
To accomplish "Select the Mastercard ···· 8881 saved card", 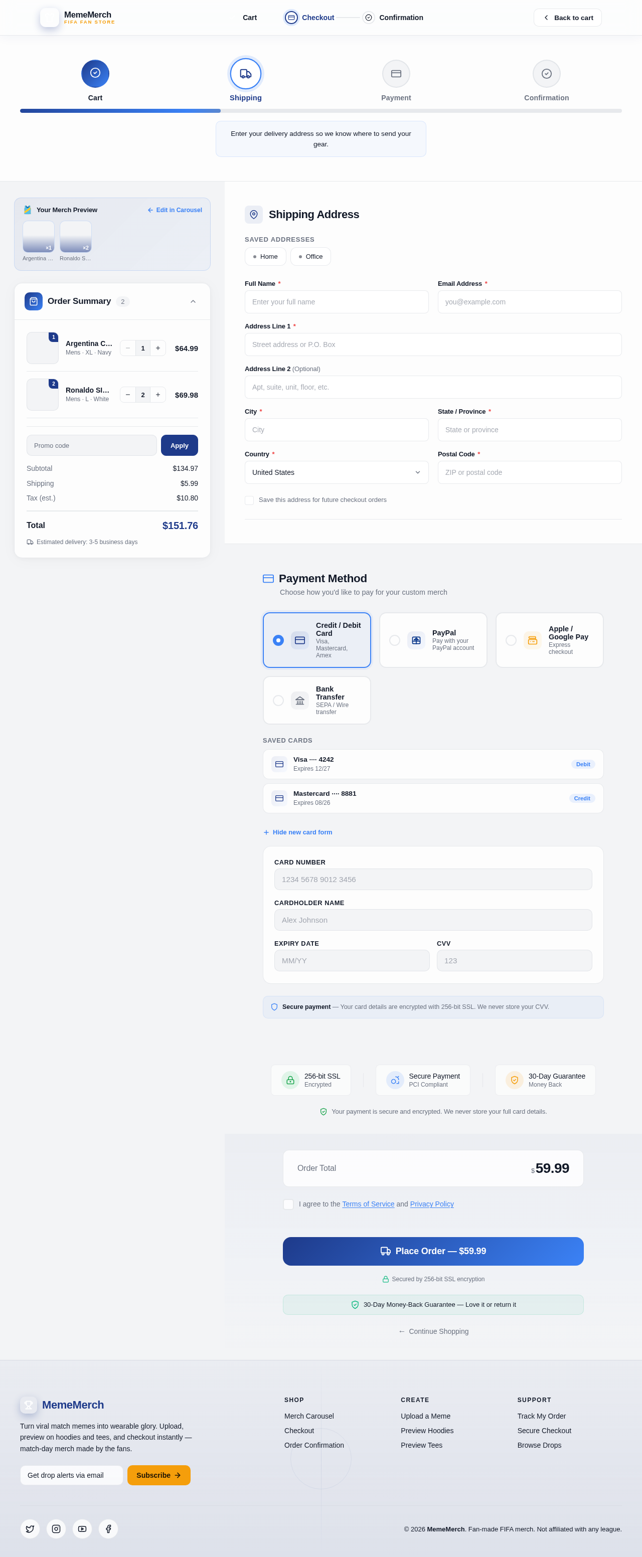I will 433,798.
